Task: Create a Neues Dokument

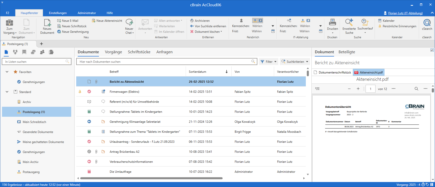Action: 47,26
